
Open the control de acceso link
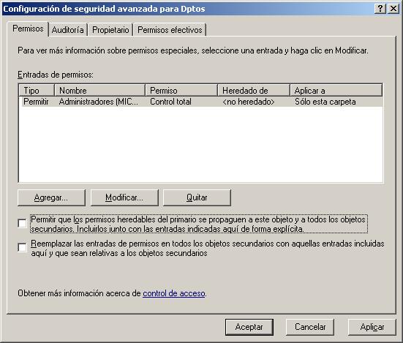pos(174,293)
